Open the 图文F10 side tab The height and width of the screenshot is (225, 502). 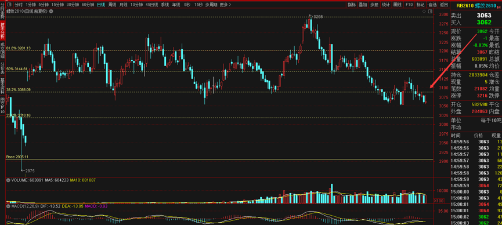(2, 106)
